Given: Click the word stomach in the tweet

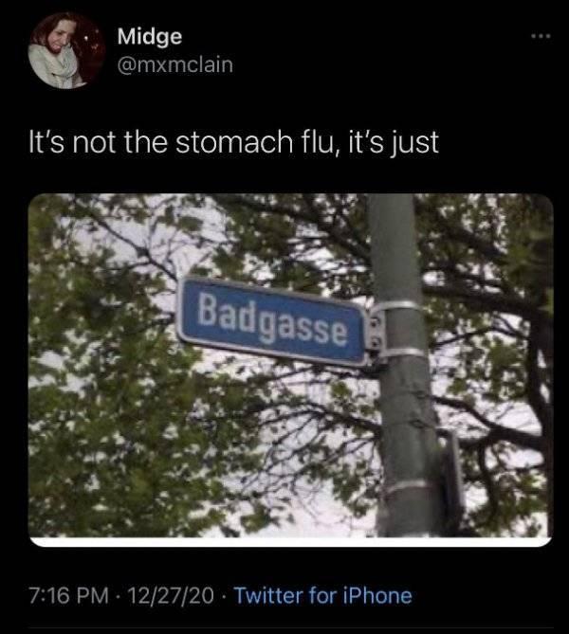Looking at the screenshot, I should (x=234, y=142).
